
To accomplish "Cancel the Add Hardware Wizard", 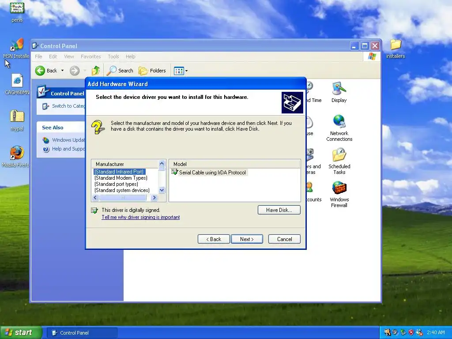I will [x=284, y=239].
